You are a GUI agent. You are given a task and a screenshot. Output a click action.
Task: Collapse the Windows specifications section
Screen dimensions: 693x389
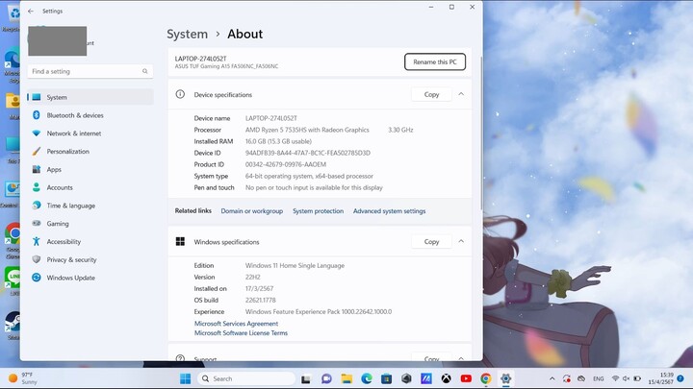tap(461, 241)
